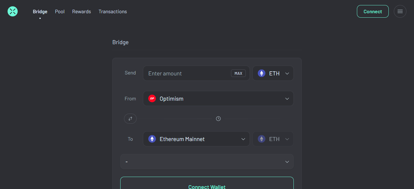Open the hamburger menu icon
Image resolution: width=414 pixels, height=189 pixels.
tap(400, 11)
